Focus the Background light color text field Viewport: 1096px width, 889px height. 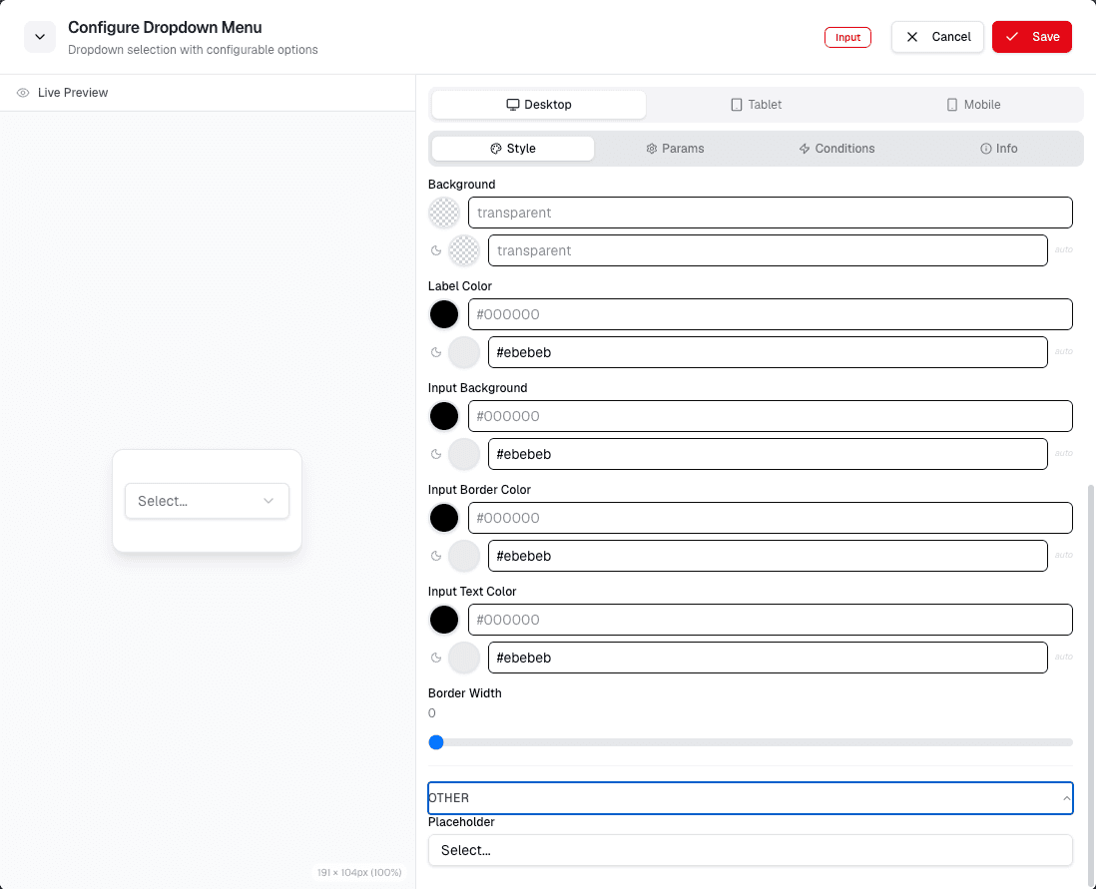point(771,214)
